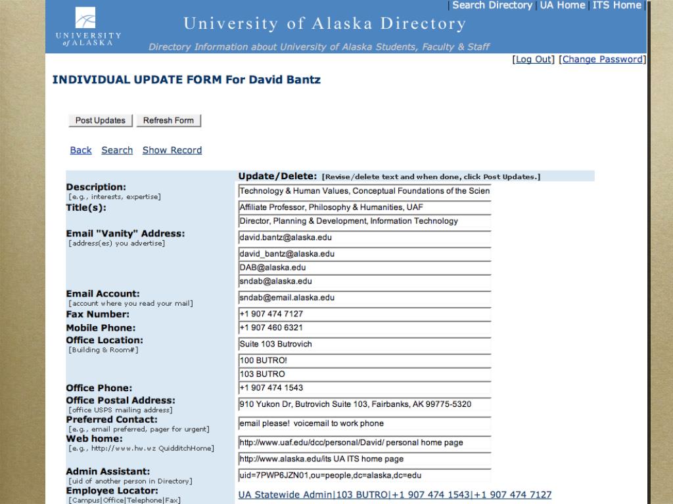Screen dimensions: 673x504
Task: Edit the Affiliate Professor title field
Action: point(364,207)
